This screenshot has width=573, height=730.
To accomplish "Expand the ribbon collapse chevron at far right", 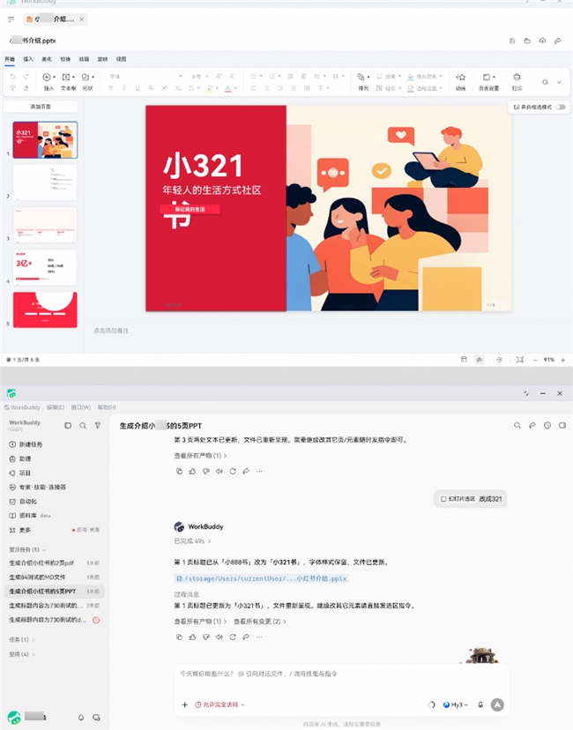I will pyautogui.click(x=559, y=82).
